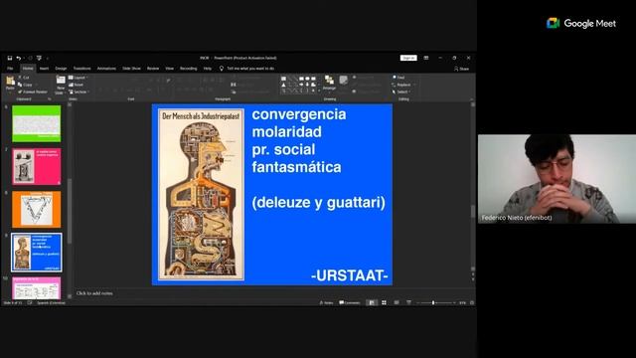Expand the shapes gallery More arrow
Image resolution: width=636 pixels, height=358 pixels.
[x=319, y=90]
